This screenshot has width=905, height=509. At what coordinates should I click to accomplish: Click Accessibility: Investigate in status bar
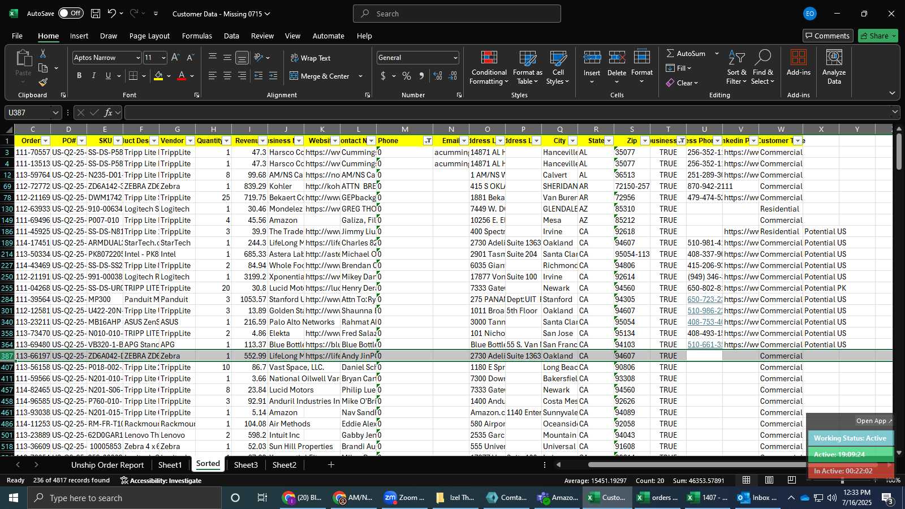161,480
